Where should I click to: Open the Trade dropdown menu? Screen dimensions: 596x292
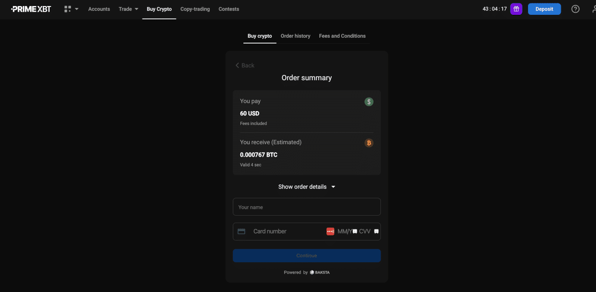click(x=129, y=9)
